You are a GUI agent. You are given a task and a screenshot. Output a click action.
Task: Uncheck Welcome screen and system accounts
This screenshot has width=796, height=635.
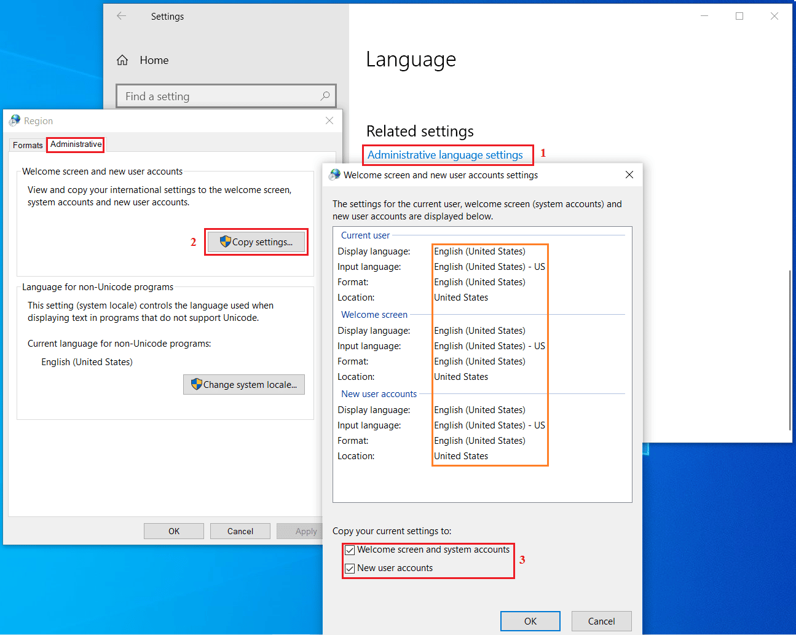(350, 550)
